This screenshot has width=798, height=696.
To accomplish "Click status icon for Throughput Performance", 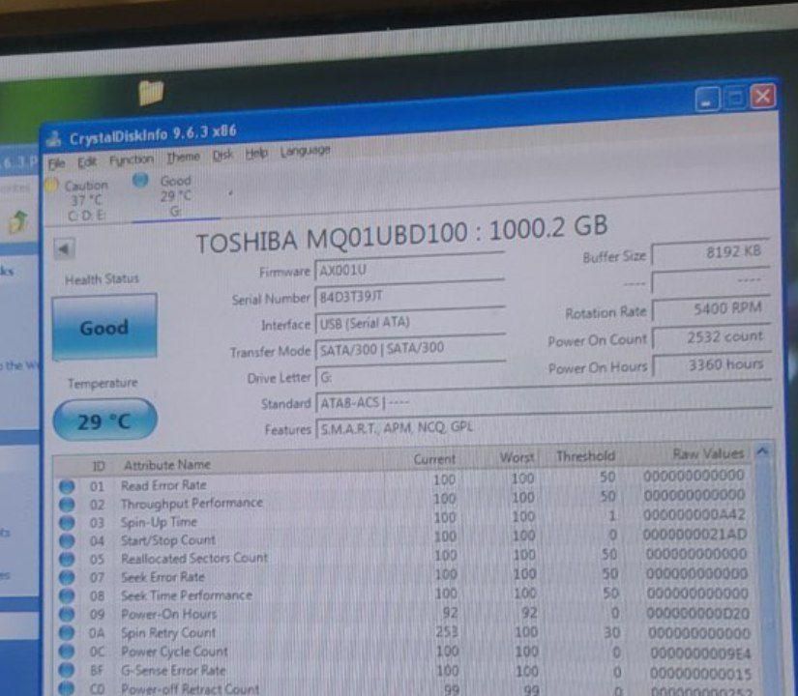I will 67,505.
